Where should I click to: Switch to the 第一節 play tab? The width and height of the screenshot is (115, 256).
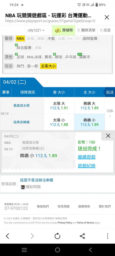click(x=33, y=66)
